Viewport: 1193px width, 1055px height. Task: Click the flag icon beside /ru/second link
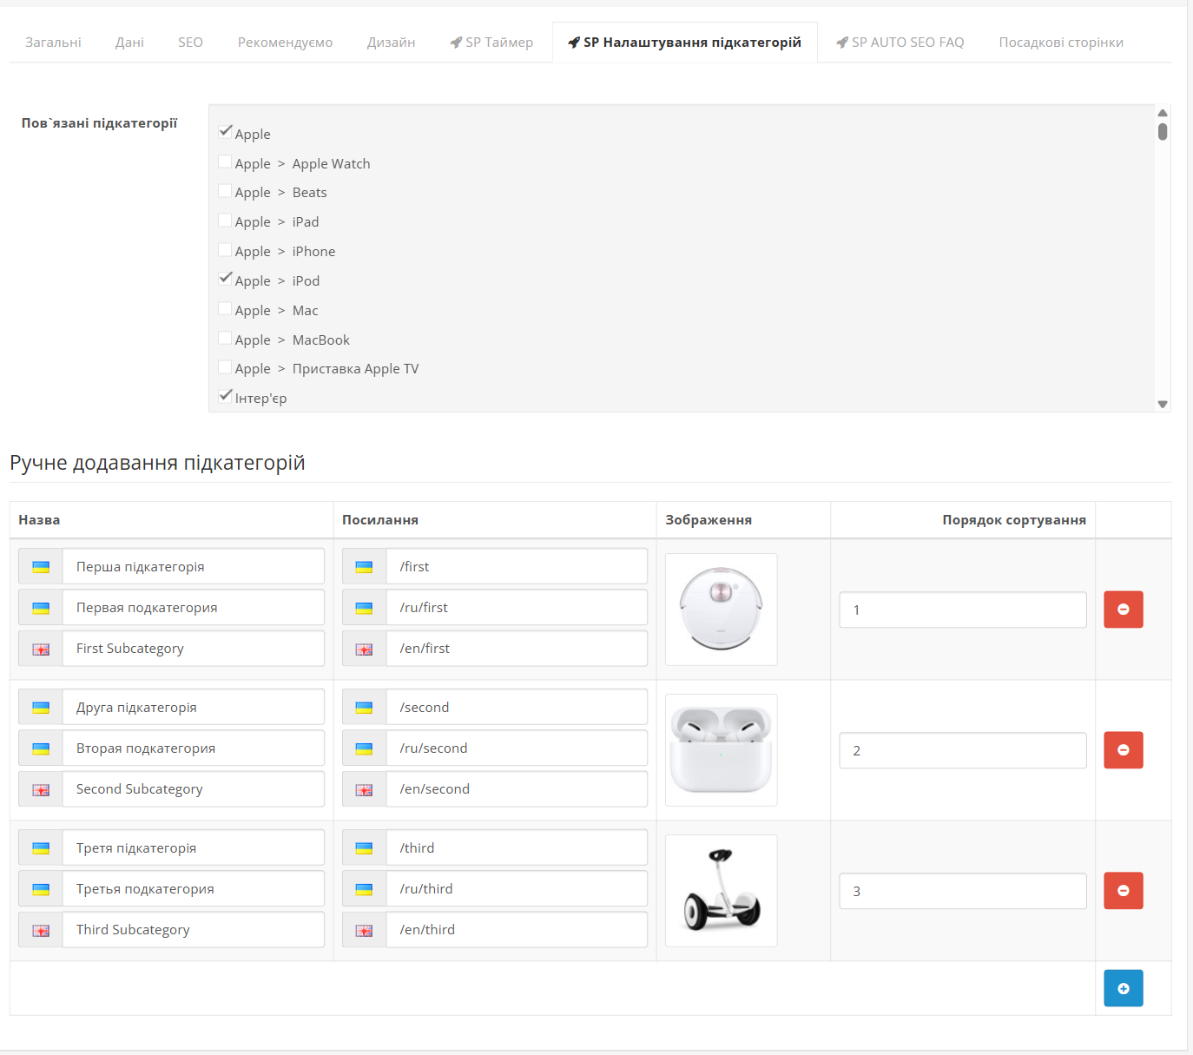365,748
